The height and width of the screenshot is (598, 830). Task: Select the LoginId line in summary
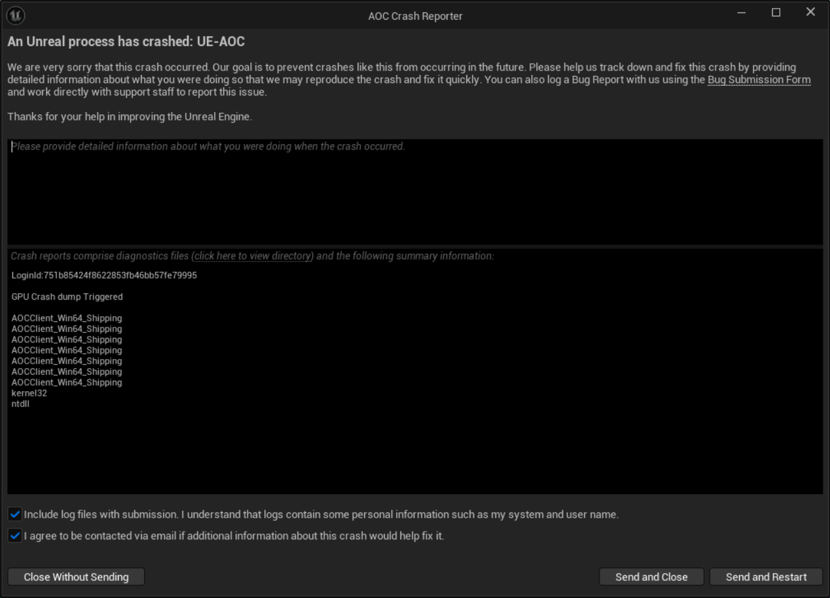[104, 275]
